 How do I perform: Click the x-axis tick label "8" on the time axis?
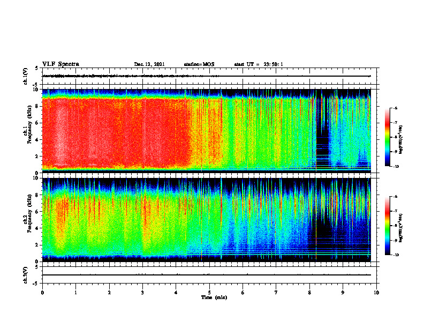[x=309, y=293]
